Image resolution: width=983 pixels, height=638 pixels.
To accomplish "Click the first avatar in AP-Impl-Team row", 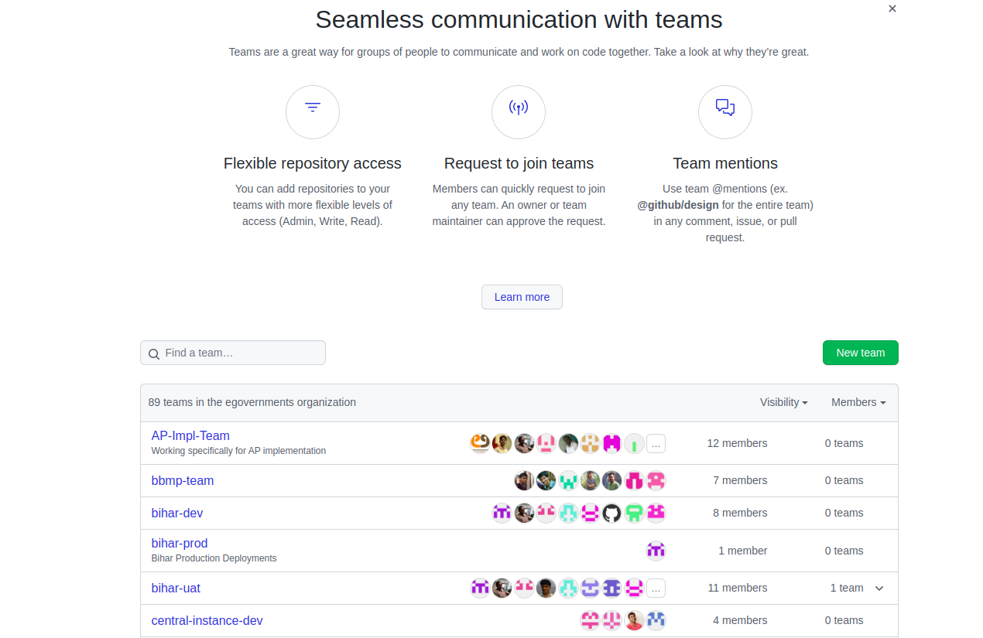I will pyautogui.click(x=480, y=443).
